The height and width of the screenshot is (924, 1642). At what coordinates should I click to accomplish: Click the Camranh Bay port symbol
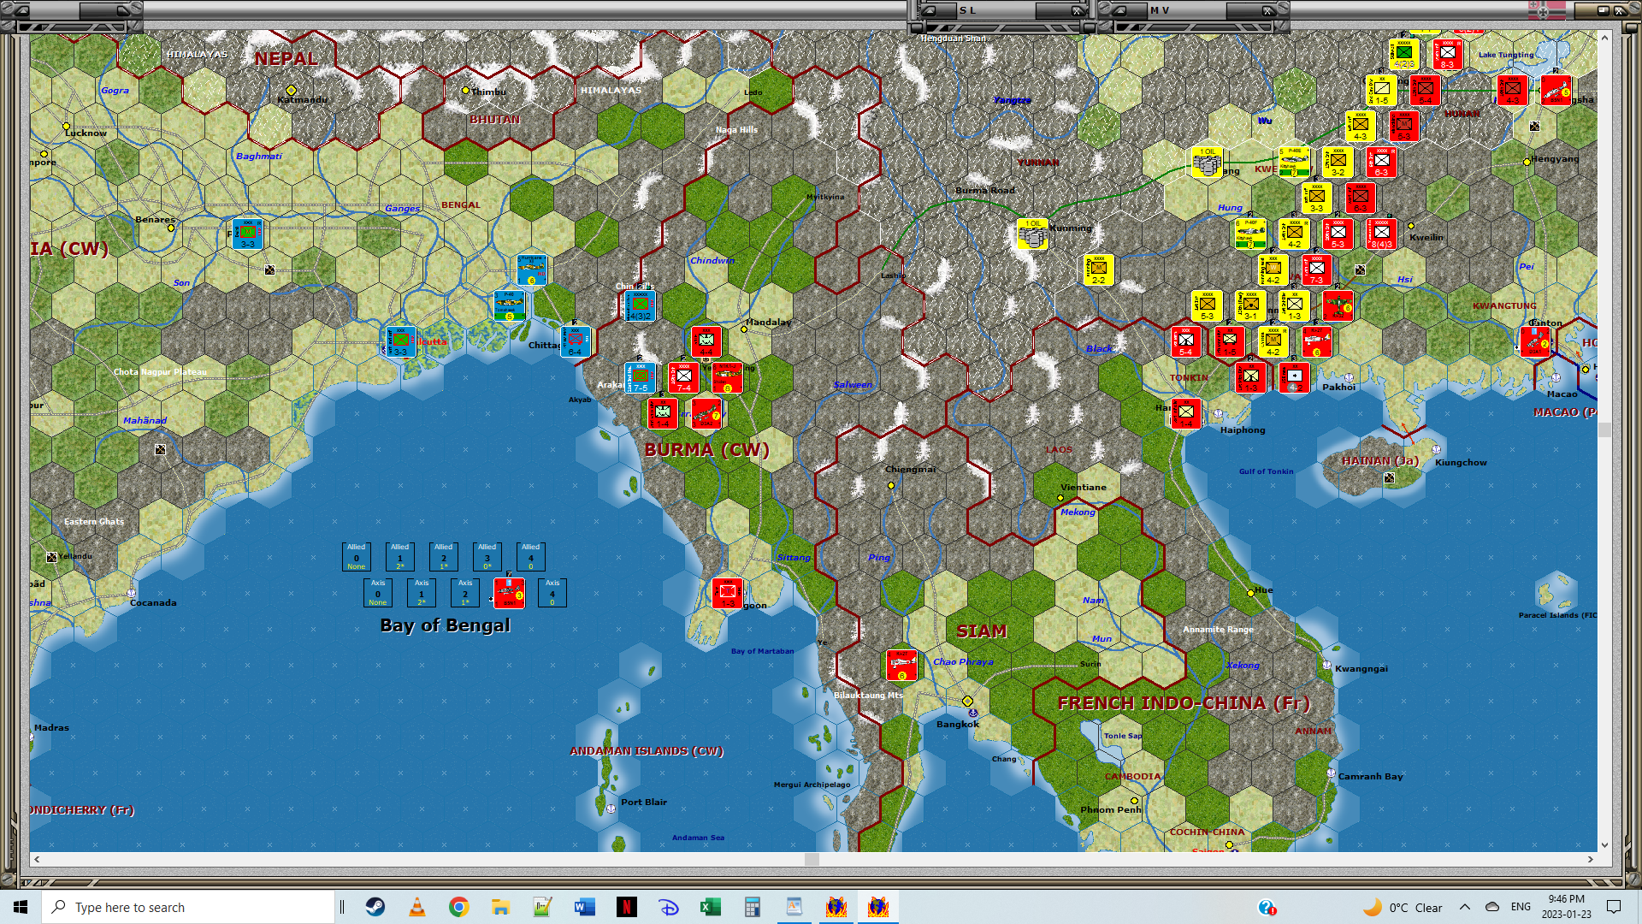pos(1331,773)
